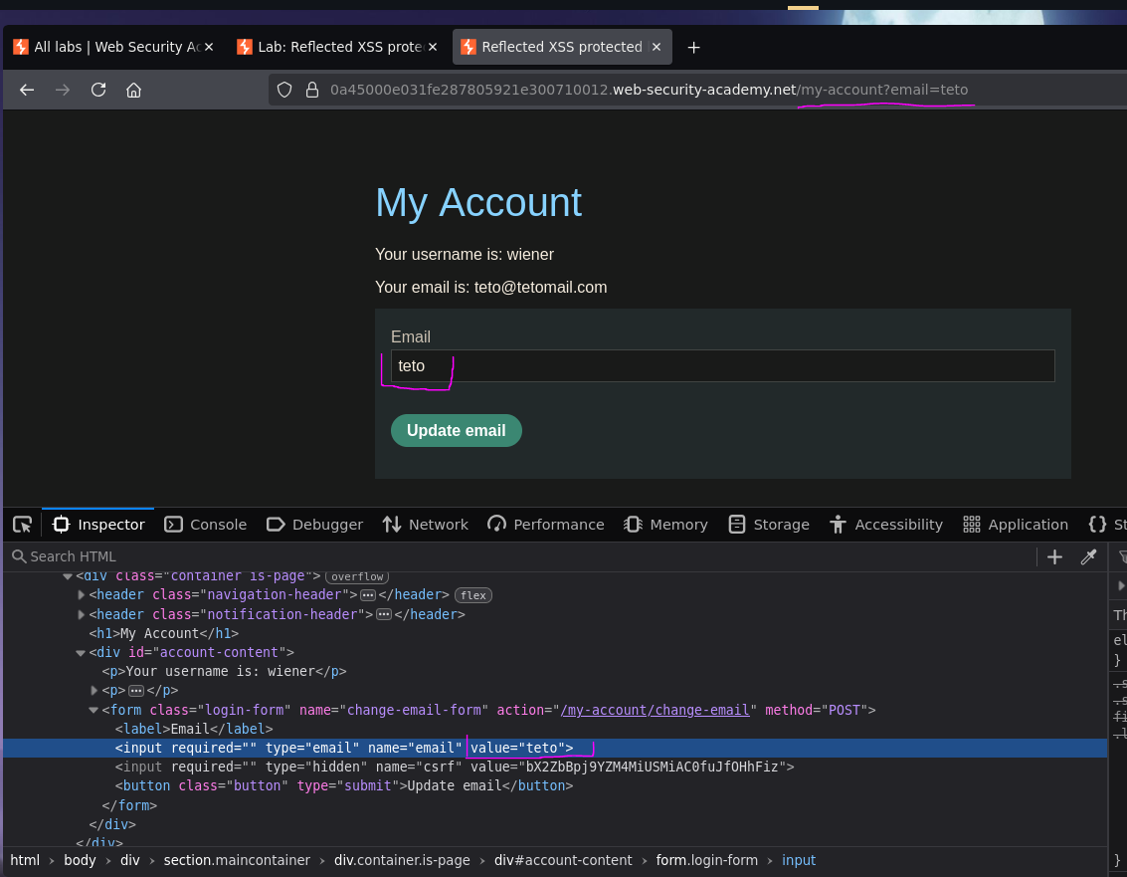The width and height of the screenshot is (1127, 877).
Task: Open the Accessibility panel
Action: coord(885,525)
